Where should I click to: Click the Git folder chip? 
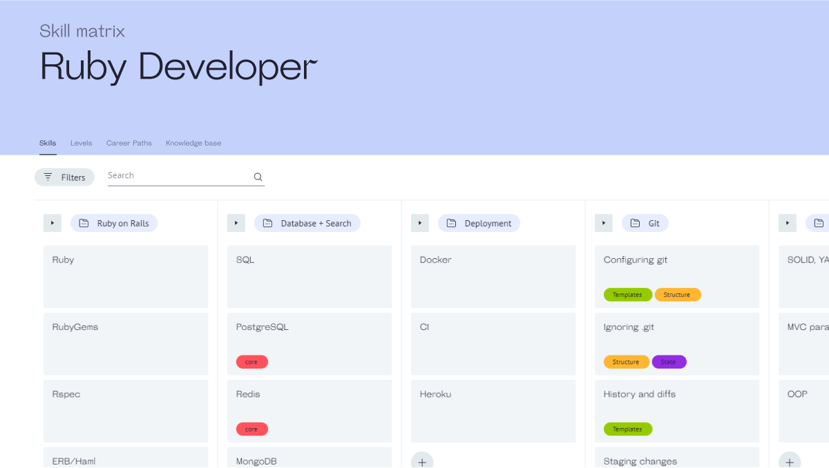[645, 223]
